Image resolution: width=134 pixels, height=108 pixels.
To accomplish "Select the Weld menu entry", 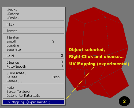I will 33,56.
